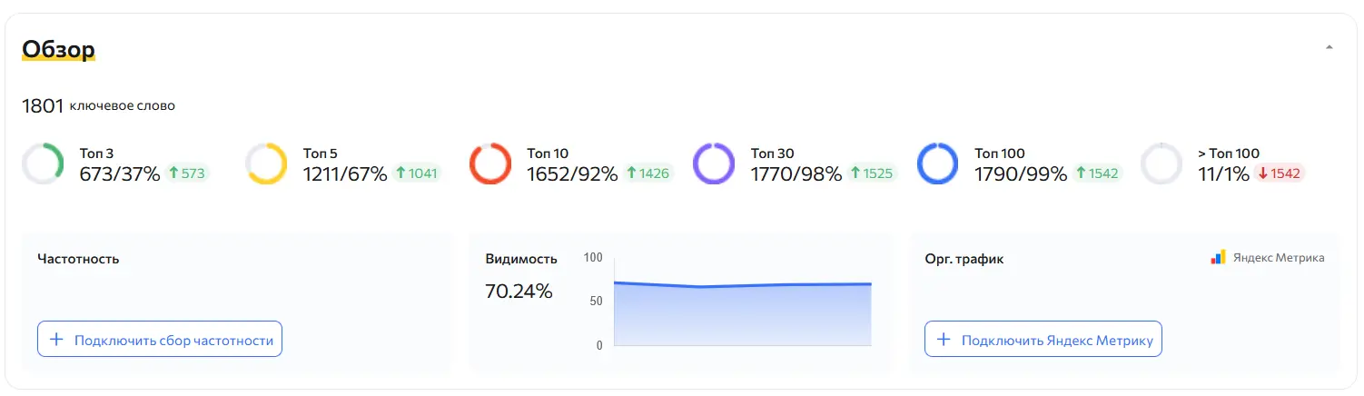
Task: Click the > Топ 100 label
Action: (x=1229, y=153)
